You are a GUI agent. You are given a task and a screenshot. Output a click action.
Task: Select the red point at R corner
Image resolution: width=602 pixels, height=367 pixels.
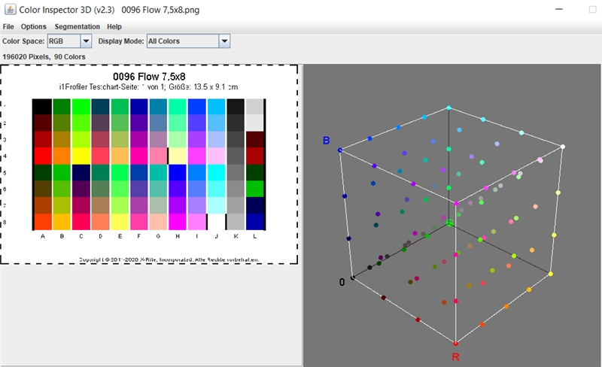click(x=455, y=344)
